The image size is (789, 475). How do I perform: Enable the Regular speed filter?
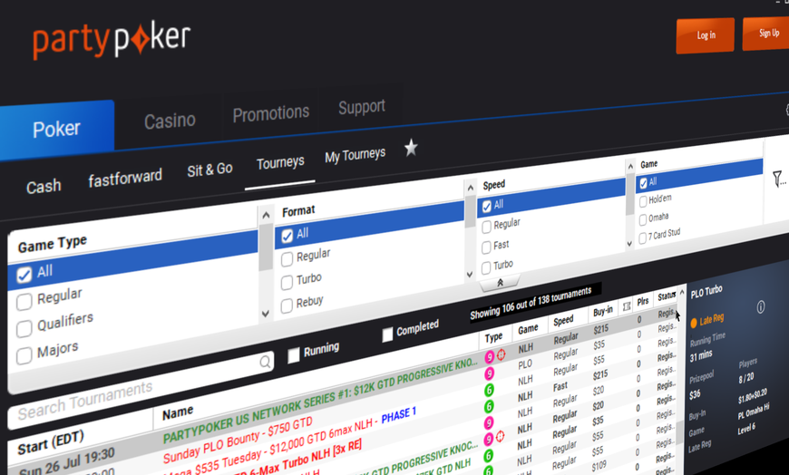pos(486,227)
